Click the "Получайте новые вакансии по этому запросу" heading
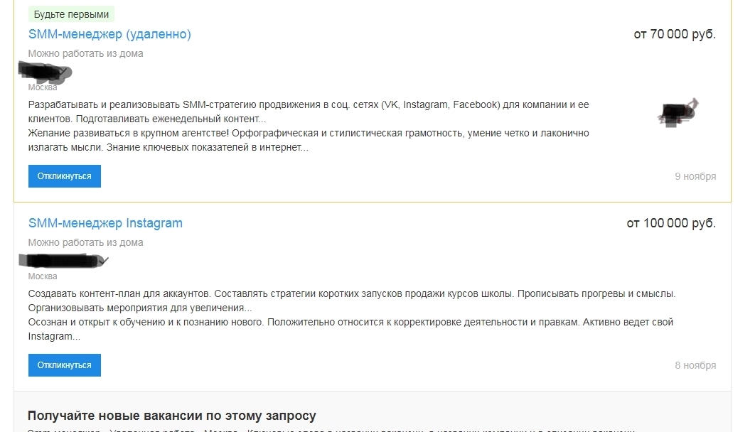The image size is (755, 432). pos(172,416)
